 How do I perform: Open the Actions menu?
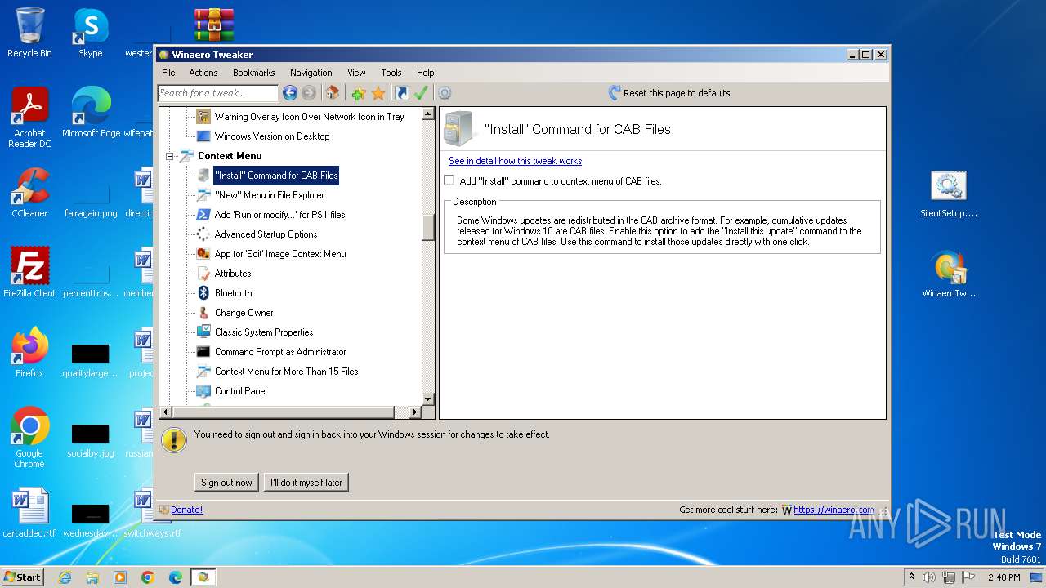point(203,73)
